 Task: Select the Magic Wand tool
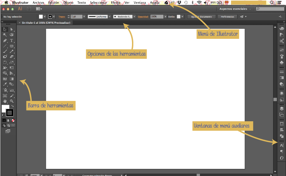coord(5,35)
